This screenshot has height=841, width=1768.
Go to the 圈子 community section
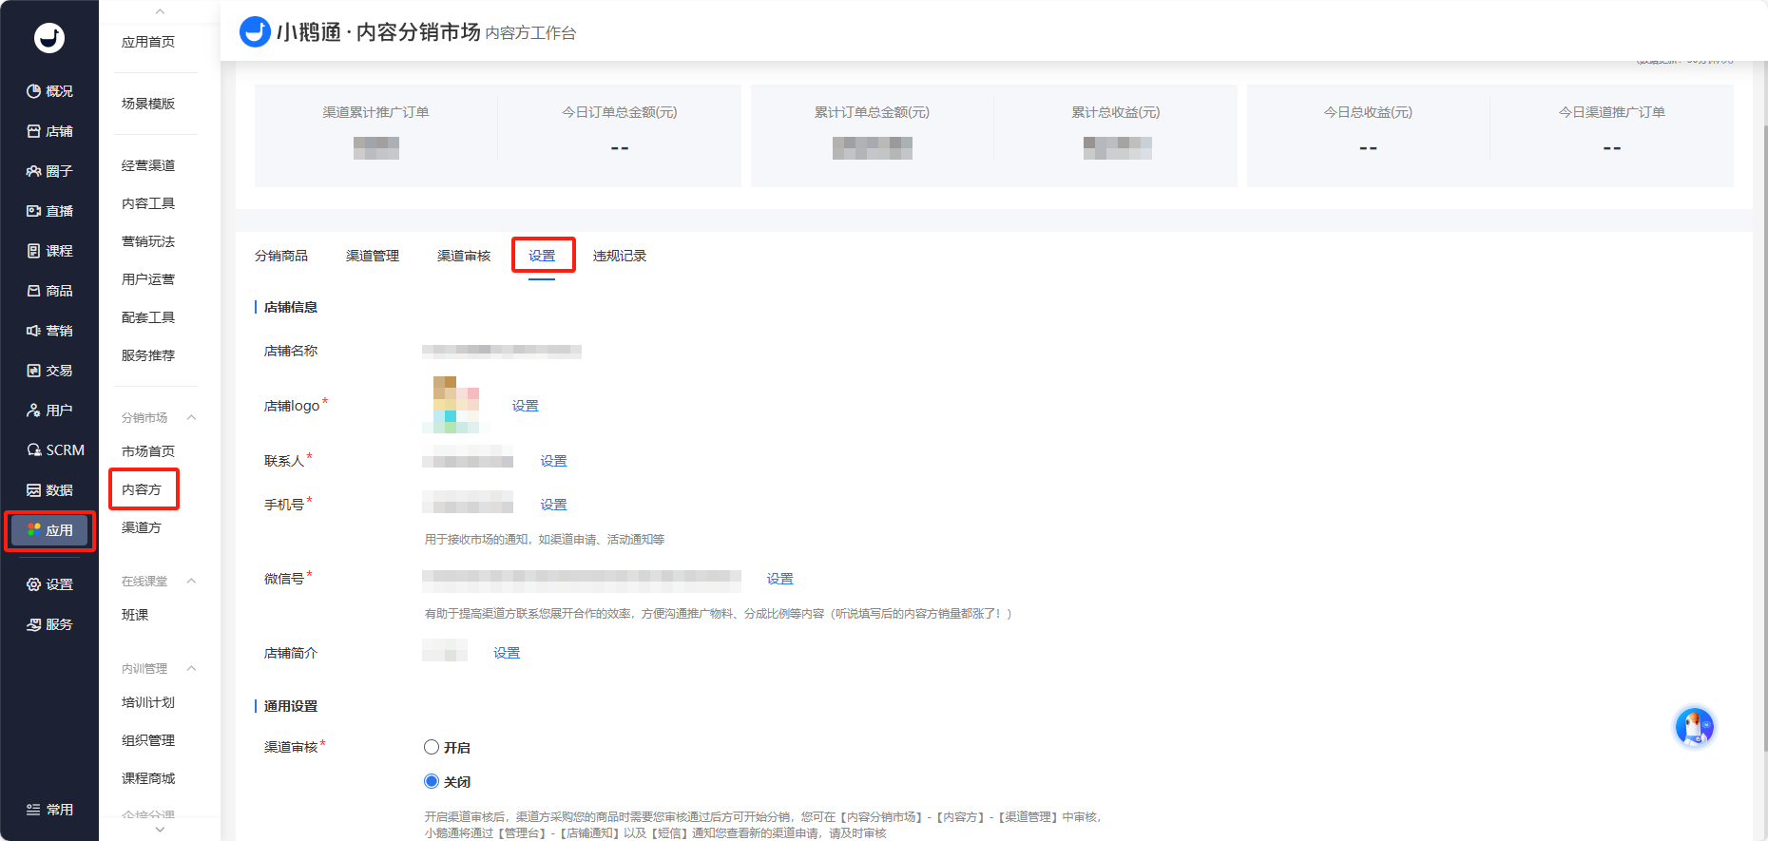coord(49,171)
